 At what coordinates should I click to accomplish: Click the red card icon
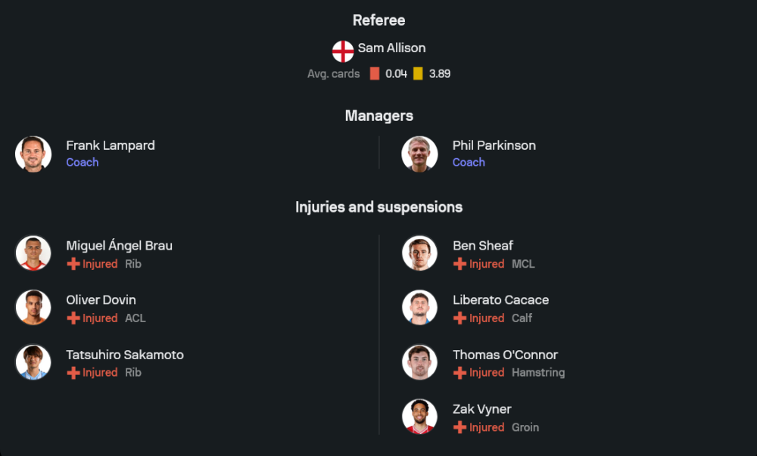click(x=375, y=74)
